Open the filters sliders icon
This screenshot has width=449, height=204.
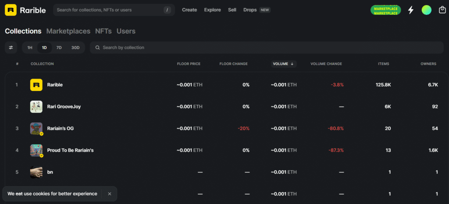click(x=11, y=48)
